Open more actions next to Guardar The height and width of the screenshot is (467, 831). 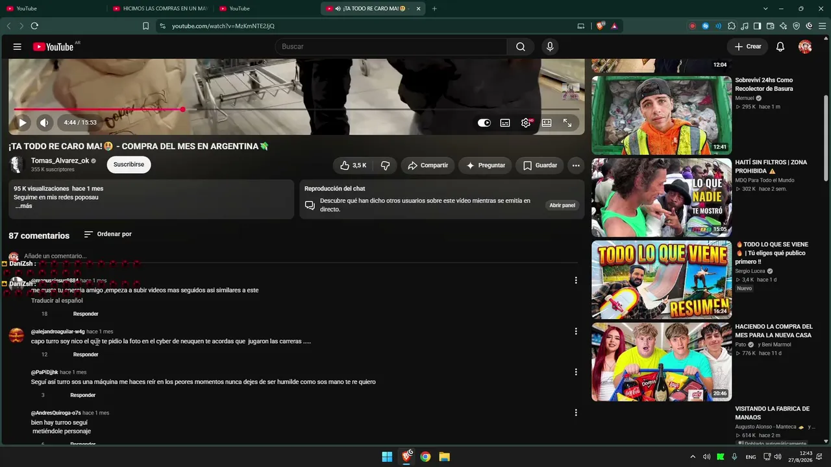click(x=576, y=165)
